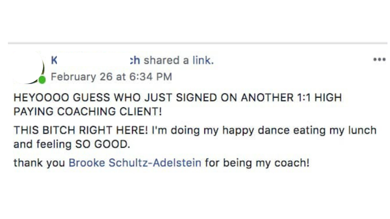Image resolution: width=390 pixels, height=219 pixels.
Task: Click the poster's name starting with K
Action: pos(54,60)
